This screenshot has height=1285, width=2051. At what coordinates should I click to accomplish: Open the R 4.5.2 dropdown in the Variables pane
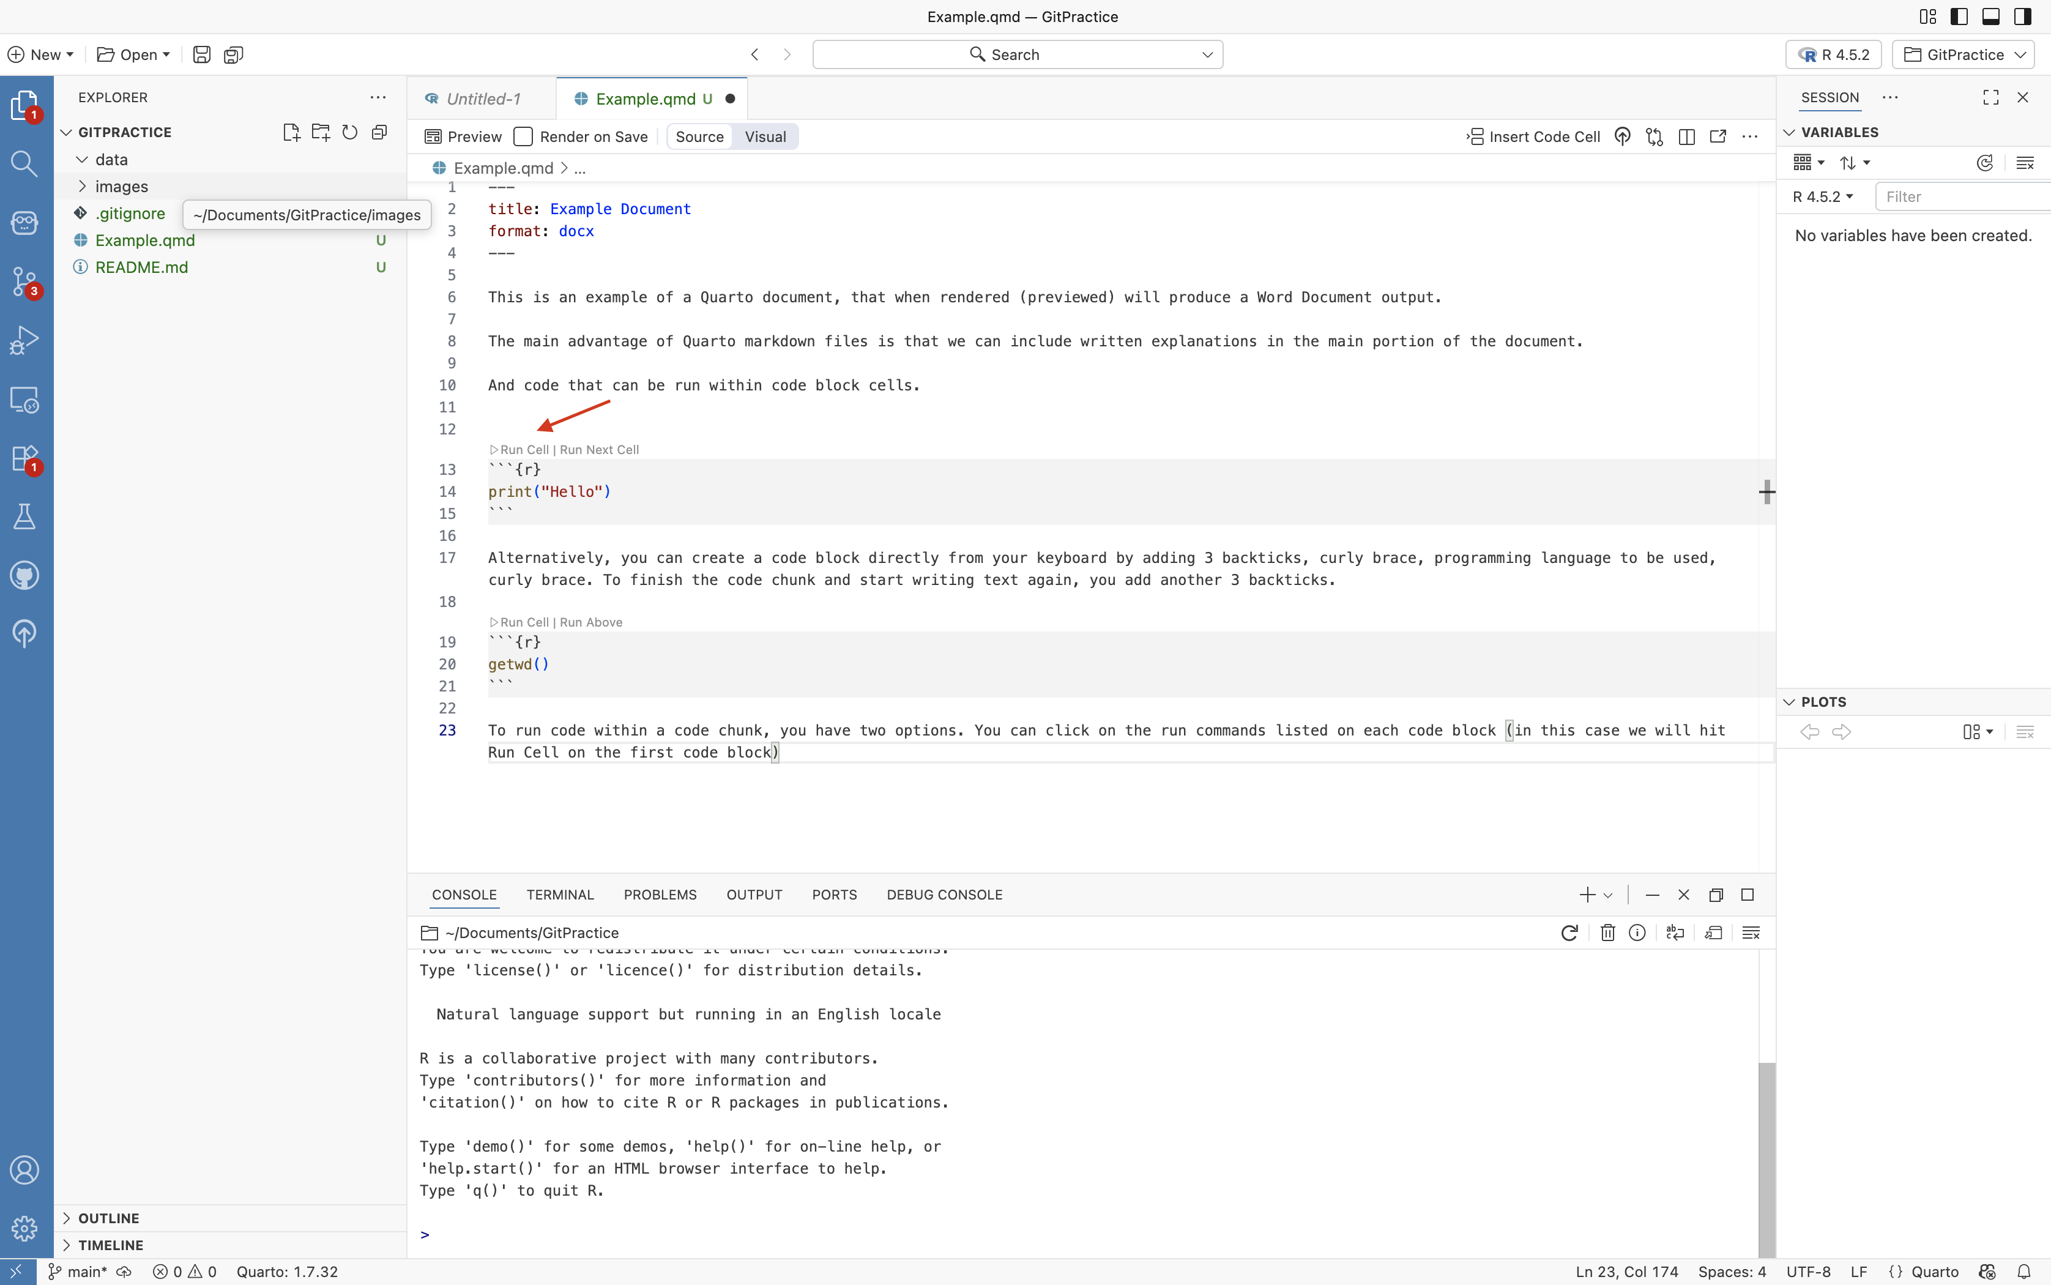(x=1823, y=196)
